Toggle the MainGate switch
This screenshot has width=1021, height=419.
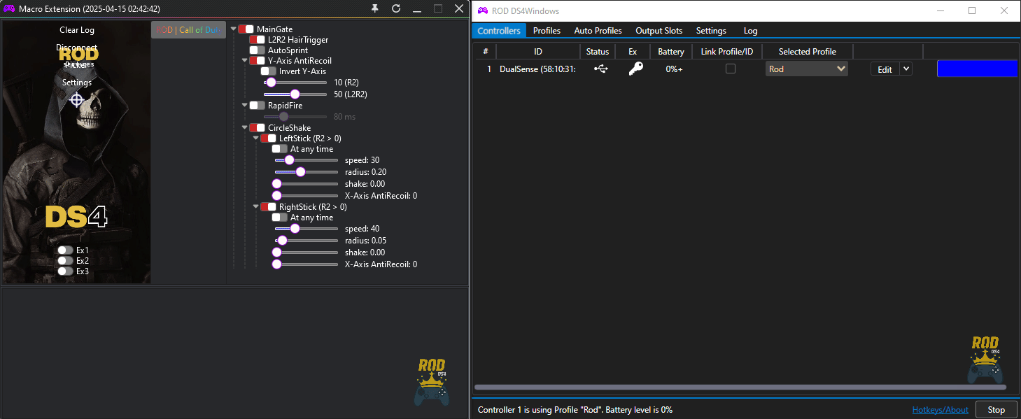(x=246, y=29)
